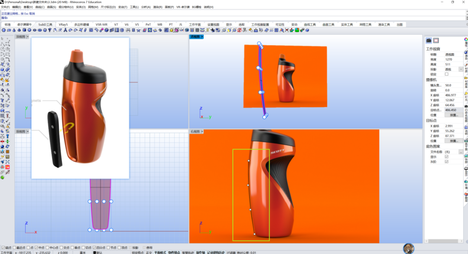Open the 文件(F) menu
The width and height of the screenshot is (468, 254).
tap(5, 7)
